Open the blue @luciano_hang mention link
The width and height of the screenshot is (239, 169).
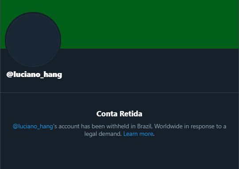click(33, 127)
